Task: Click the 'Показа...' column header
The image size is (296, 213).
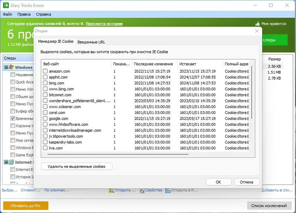Action: pyautogui.click(x=122, y=64)
